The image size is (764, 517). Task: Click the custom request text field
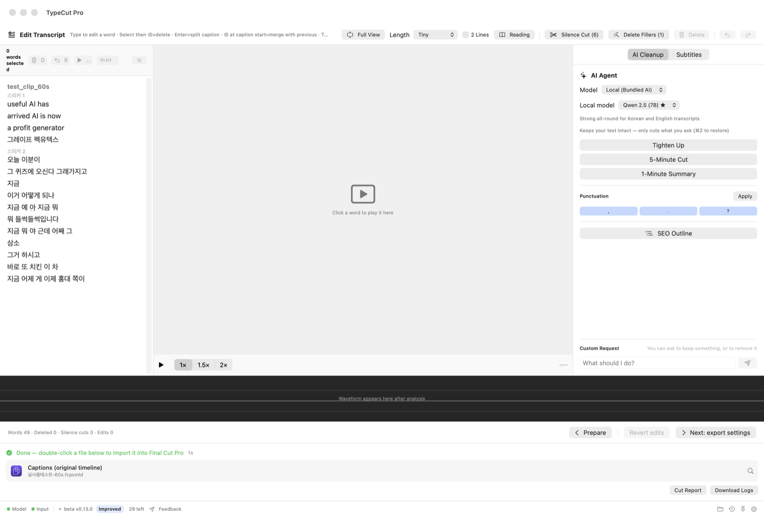[657, 363]
